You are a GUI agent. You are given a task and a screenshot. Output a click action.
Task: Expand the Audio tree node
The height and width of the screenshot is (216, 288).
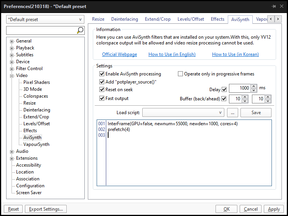(12, 152)
